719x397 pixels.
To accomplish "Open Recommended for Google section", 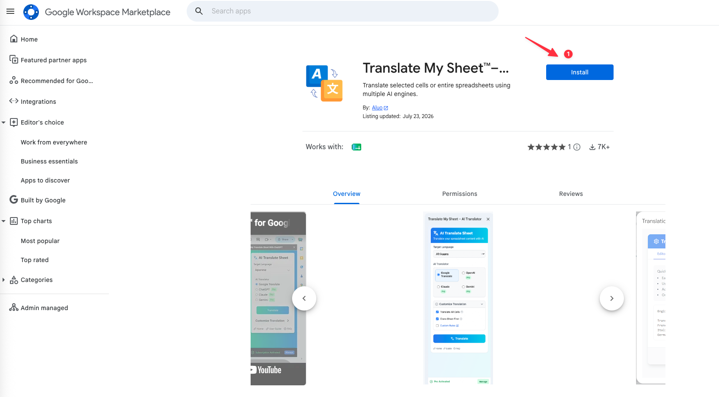I will pos(57,81).
